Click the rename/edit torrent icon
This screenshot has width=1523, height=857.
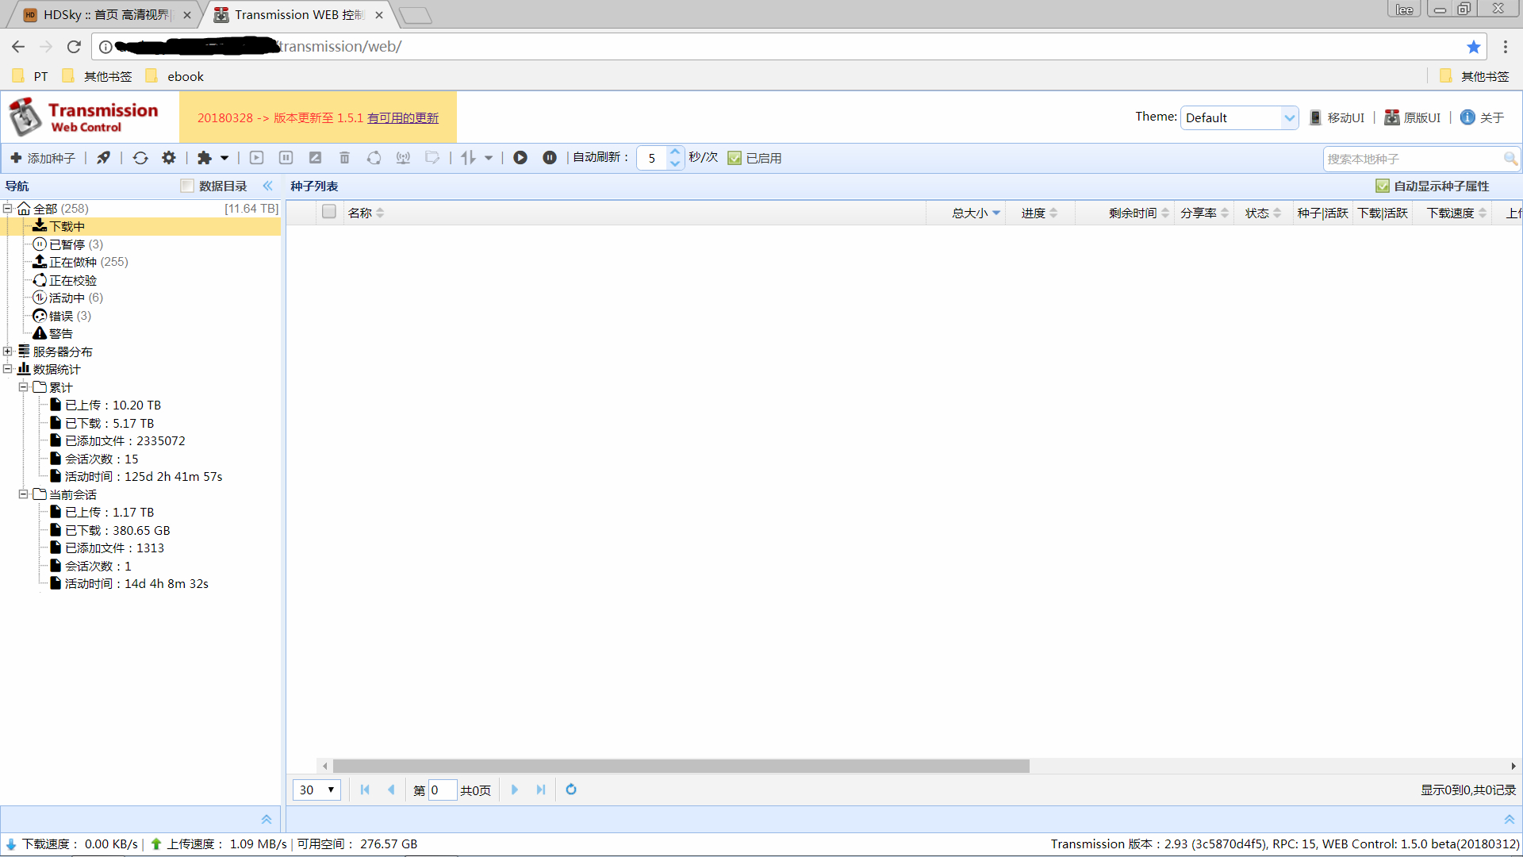click(x=316, y=158)
